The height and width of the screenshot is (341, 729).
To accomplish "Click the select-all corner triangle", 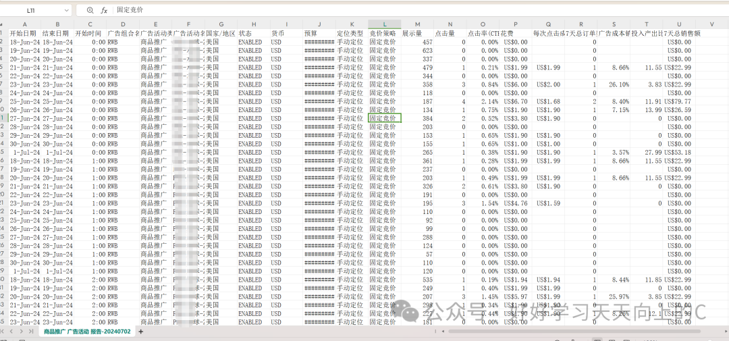I will [x=3, y=24].
